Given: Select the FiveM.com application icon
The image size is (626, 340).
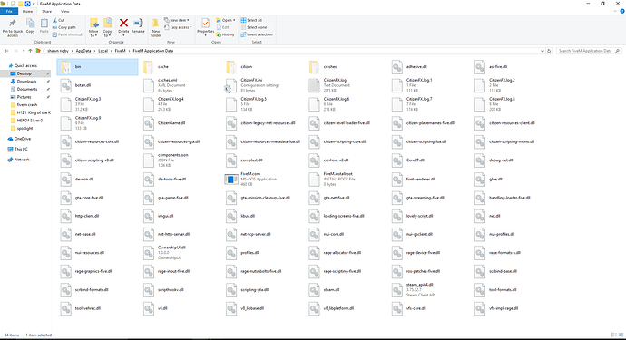Looking at the screenshot, I should click(x=231, y=180).
